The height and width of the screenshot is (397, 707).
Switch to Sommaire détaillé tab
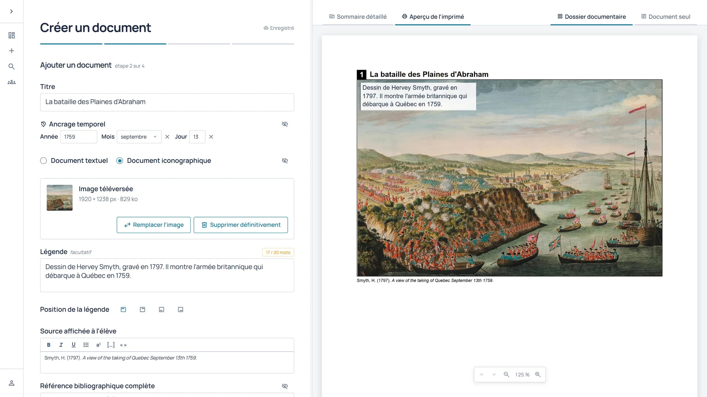coord(358,17)
